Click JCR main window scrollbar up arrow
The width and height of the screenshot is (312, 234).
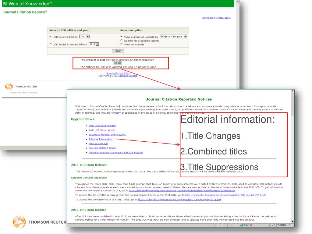(x=238, y=2)
